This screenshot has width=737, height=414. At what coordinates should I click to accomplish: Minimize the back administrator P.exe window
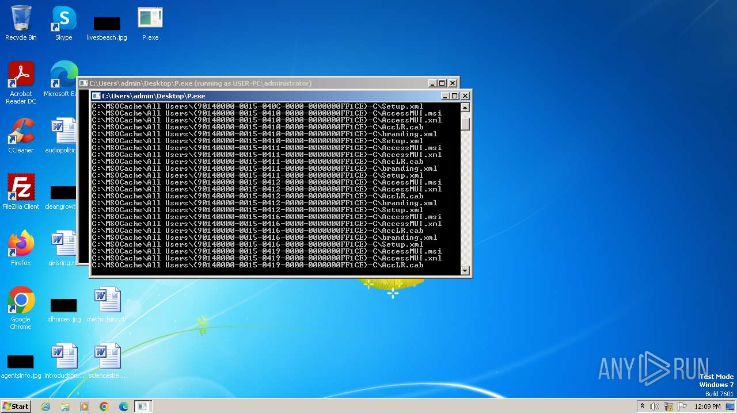tap(432, 83)
